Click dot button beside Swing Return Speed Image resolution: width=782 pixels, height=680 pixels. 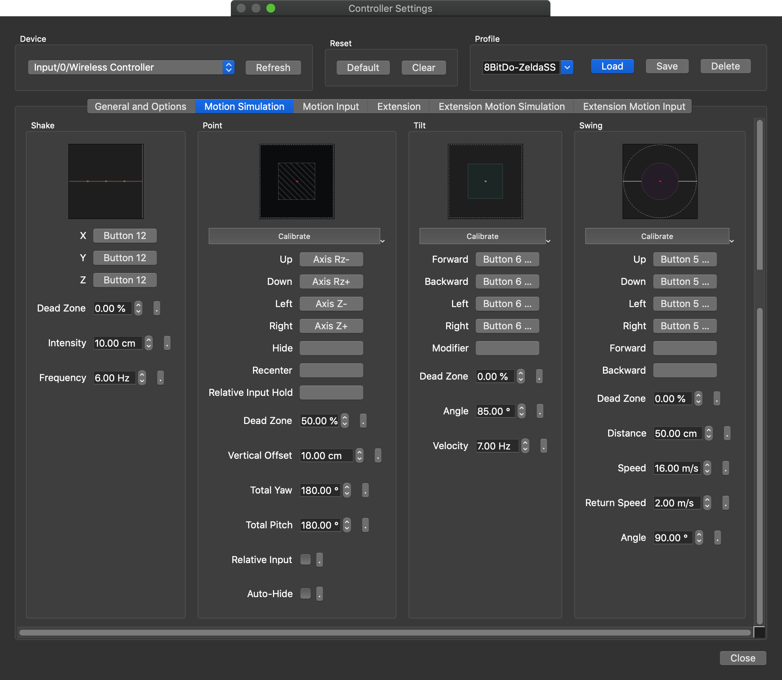pos(725,503)
